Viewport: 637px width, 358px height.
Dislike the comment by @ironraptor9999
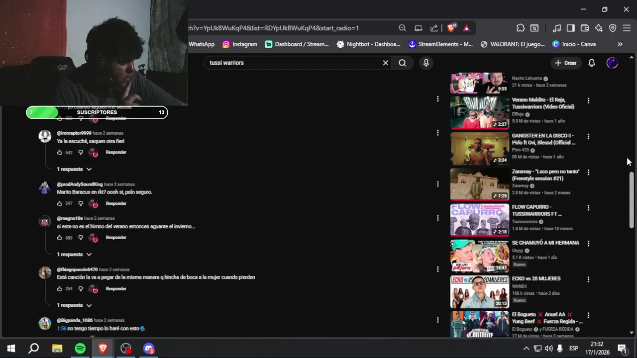81,153
